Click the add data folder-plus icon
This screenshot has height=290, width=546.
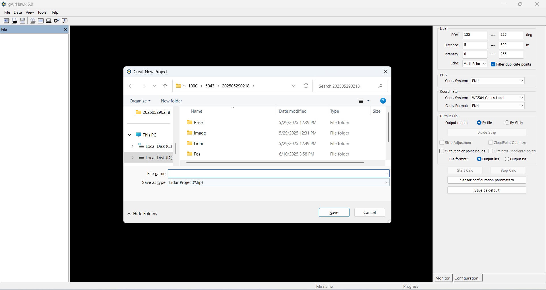[33, 21]
